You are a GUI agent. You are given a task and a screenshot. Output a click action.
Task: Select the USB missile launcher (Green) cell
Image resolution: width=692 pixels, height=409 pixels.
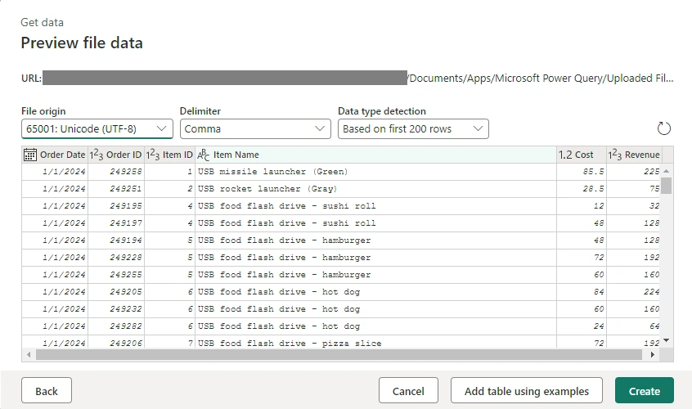(x=375, y=172)
